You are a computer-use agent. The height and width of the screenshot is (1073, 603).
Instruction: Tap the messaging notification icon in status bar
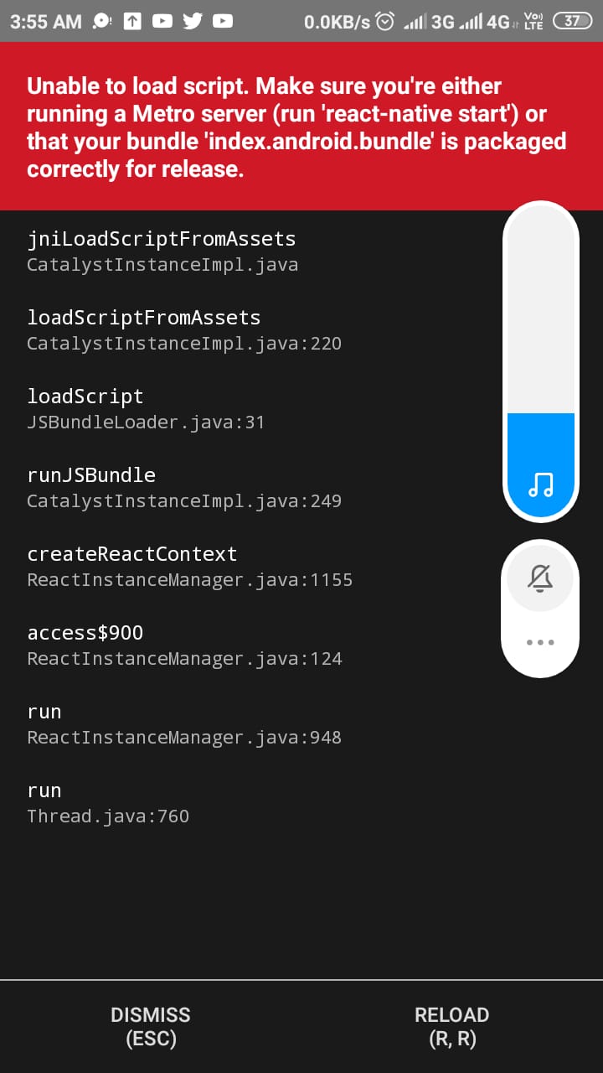coord(100,21)
